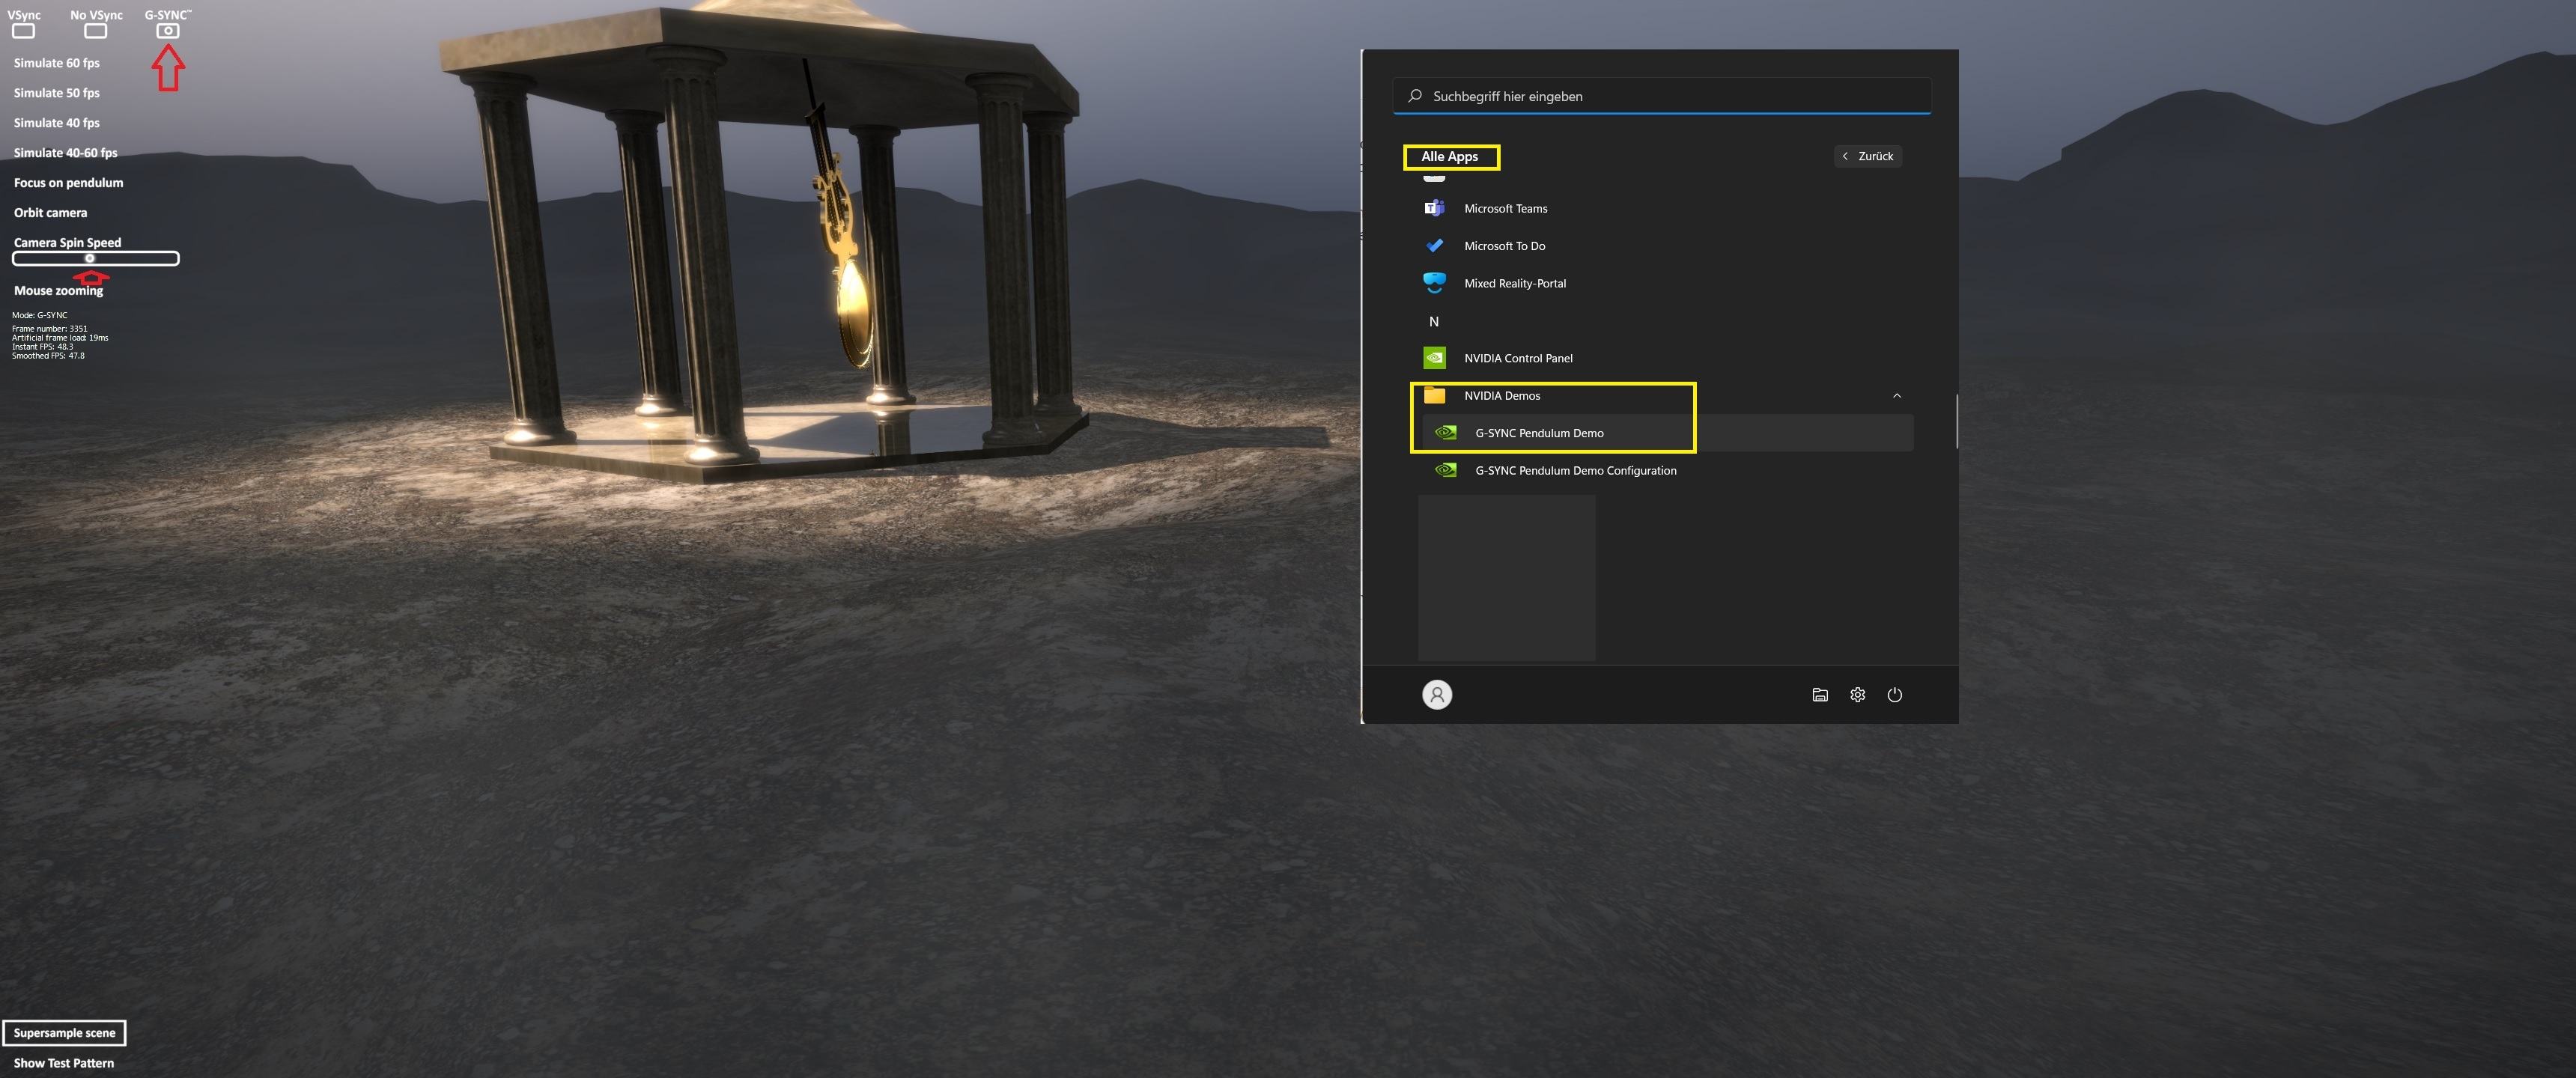This screenshot has width=2576, height=1078.
Task: Select the No VSync mode box
Action: (x=95, y=31)
